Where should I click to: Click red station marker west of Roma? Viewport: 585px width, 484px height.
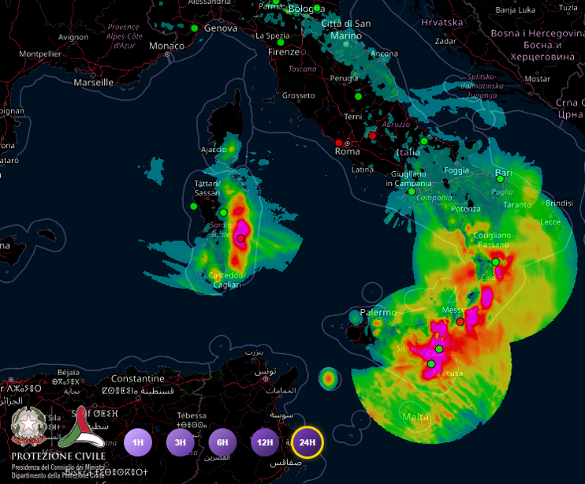[339, 143]
